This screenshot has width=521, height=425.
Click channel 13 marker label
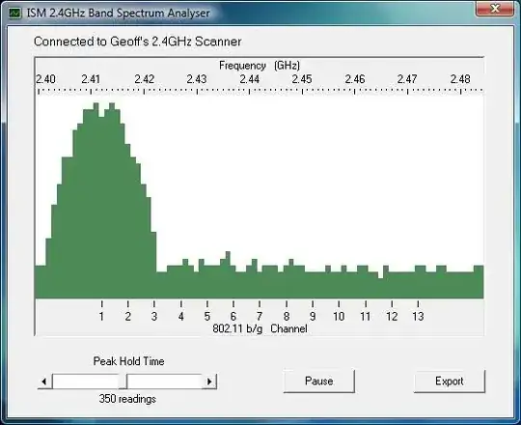418,316
